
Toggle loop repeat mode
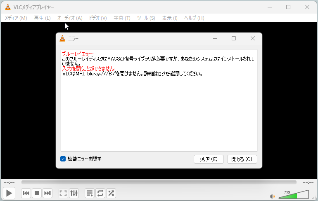(x=100, y=193)
